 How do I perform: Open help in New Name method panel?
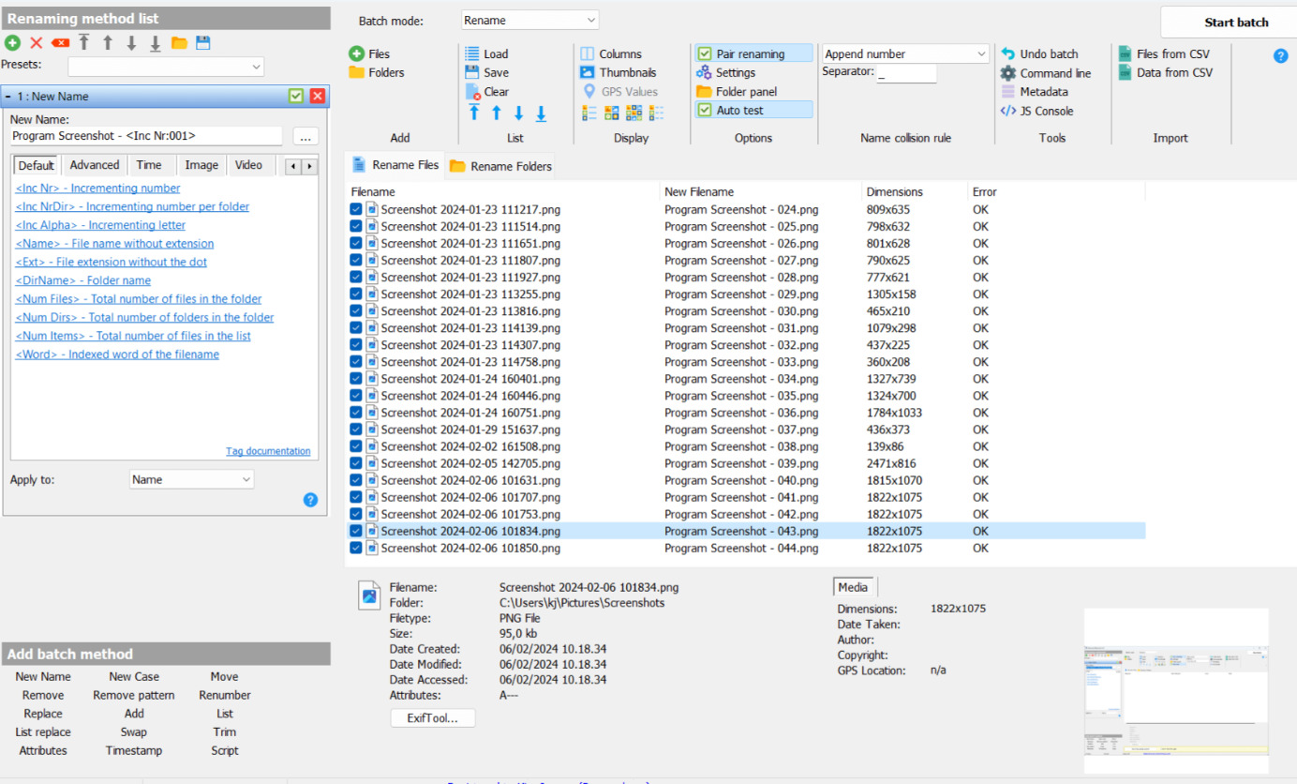(310, 500)
